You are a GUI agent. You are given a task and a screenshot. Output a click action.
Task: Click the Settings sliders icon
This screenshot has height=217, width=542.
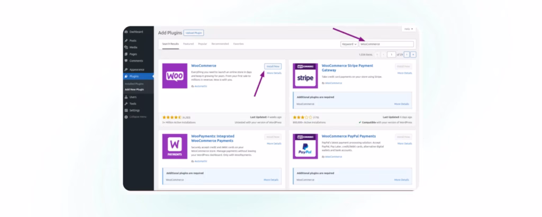tap(126, 110)
